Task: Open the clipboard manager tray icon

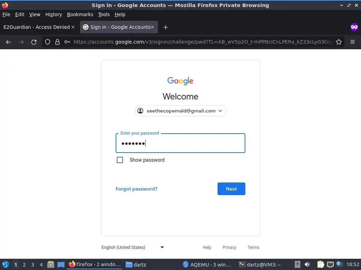Action: pyautogui.click(x=320, y=264)
